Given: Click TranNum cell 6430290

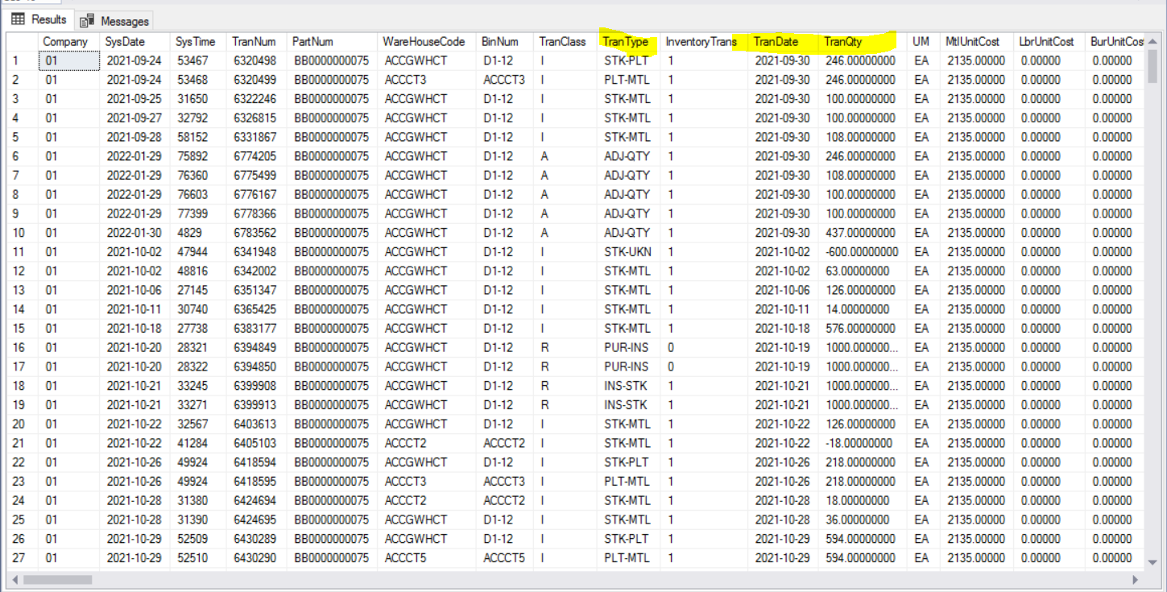Looking at the screenshot, I should click(256, 558).
